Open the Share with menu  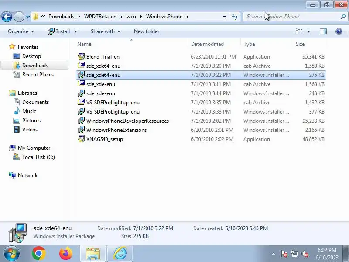tap(106, 31)
